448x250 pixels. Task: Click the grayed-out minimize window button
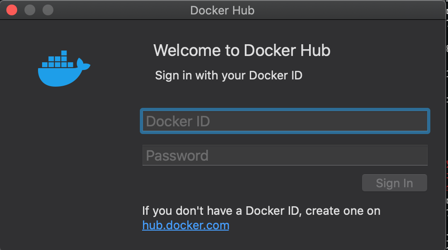30,10
